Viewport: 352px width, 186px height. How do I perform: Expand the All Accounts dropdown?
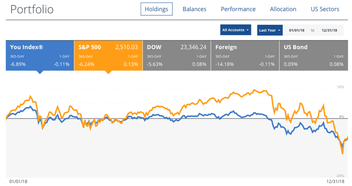(x=236, y=30)
